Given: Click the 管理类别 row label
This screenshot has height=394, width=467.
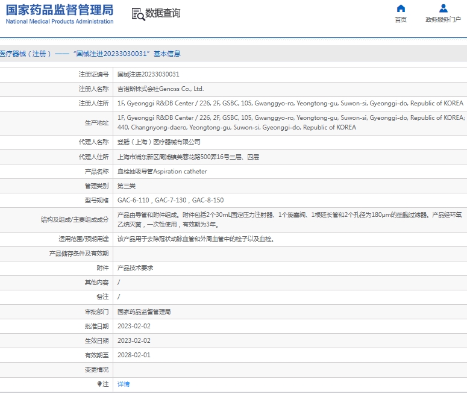Looking at the screenshot, I should [x=96, y=186].
